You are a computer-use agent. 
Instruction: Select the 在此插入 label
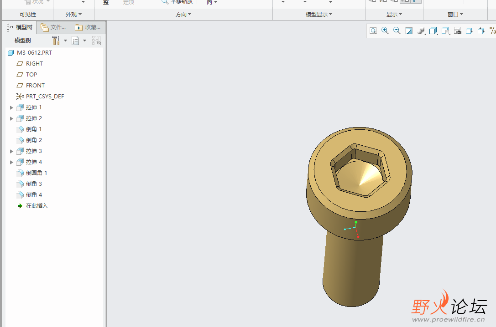click(x=37, y=206)
